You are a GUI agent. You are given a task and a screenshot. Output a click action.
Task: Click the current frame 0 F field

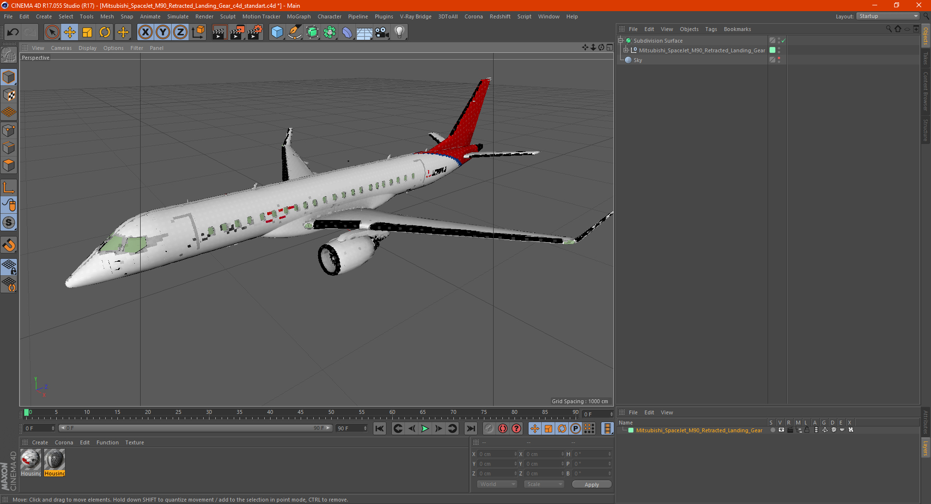39,428
